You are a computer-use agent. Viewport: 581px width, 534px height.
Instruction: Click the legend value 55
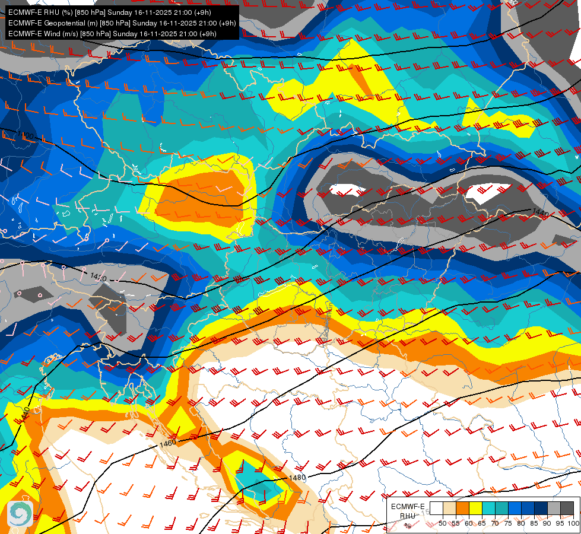click(455, 523)
